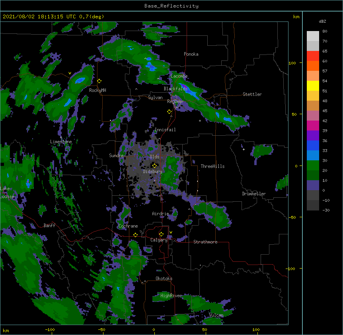Select the Lacombe label
The image size is (343, 335).
tap(179, 76)
